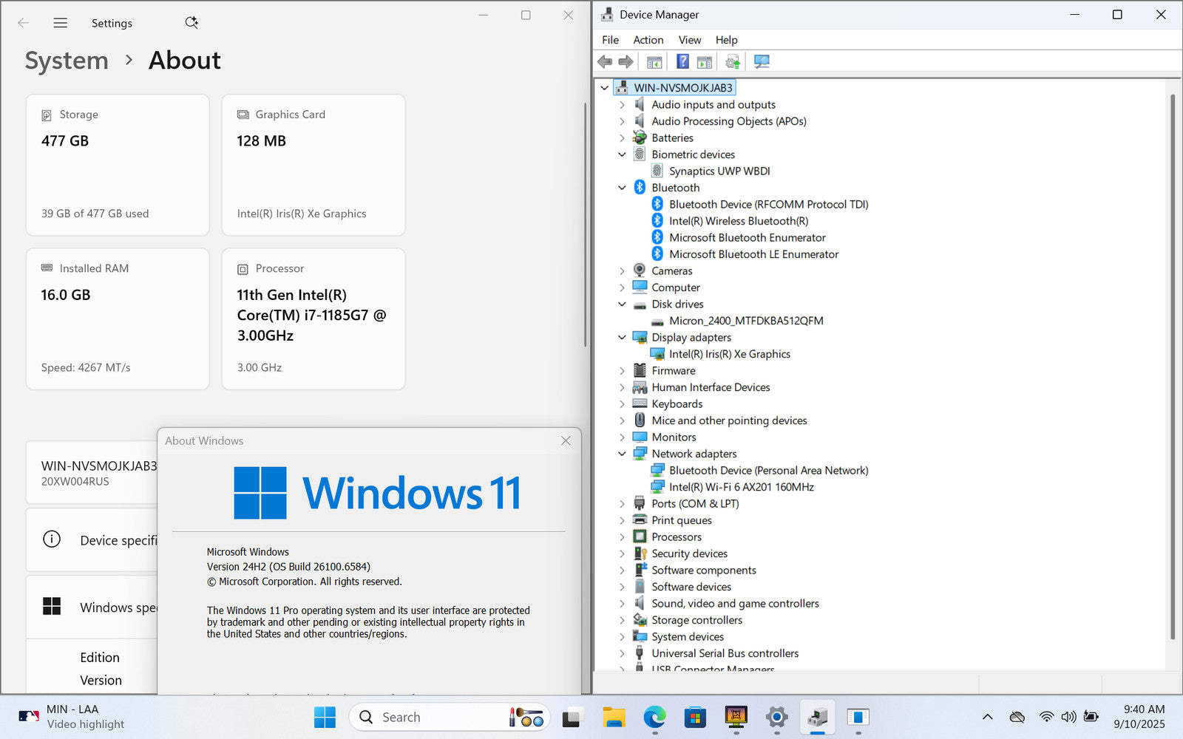Click the info icon beside Device specifications
This screenshot has height=739, width=1183.
(x=52, y=539)
